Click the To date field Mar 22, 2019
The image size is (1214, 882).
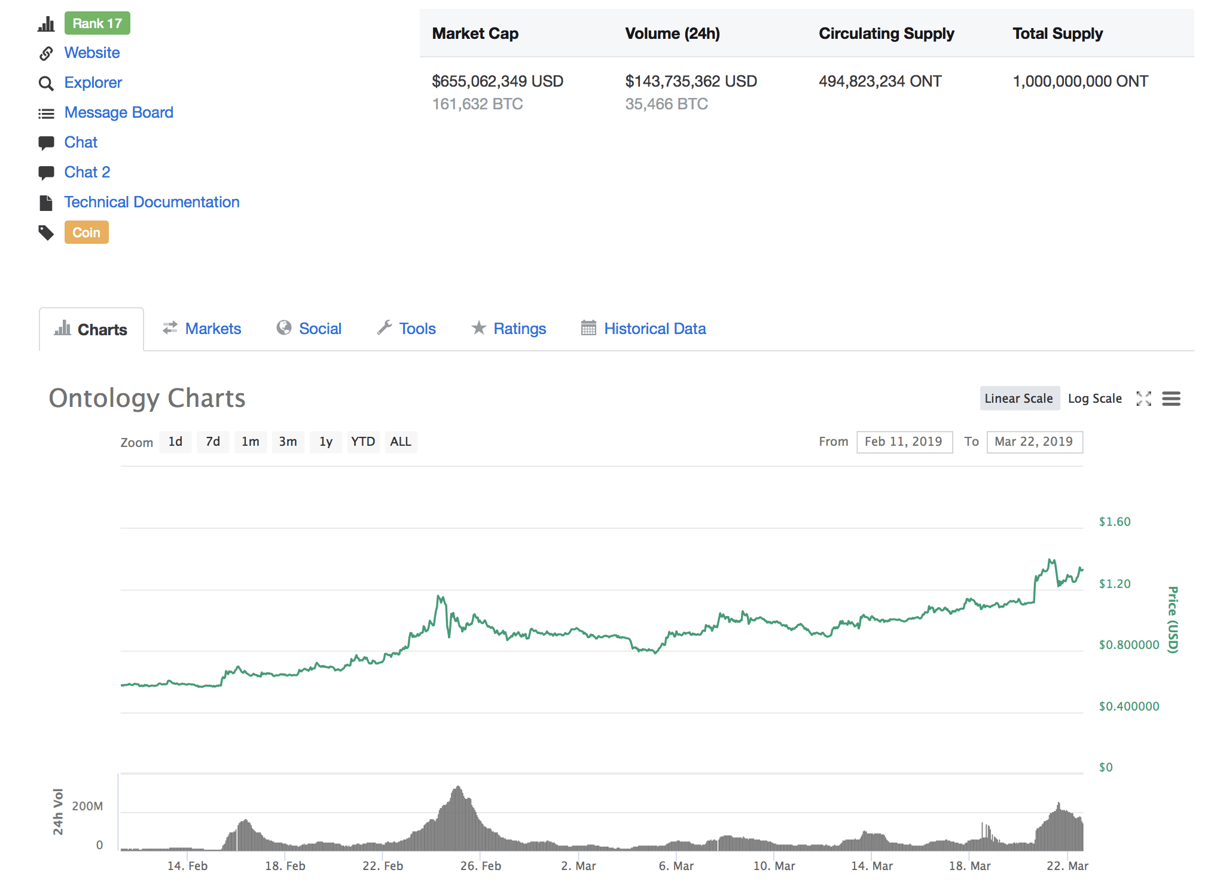click(1035, 442)
